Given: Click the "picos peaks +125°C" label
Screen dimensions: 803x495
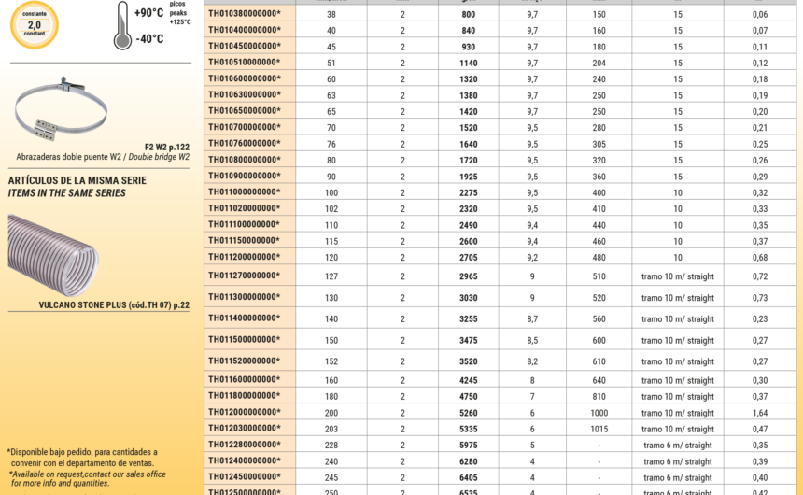Looking at the screenshot, I should (x=178, y=12).
